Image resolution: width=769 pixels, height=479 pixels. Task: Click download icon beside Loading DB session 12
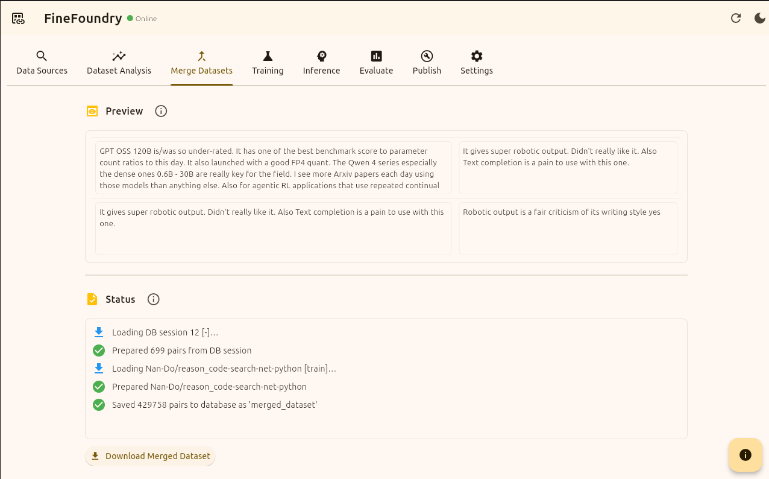click(99, 332)
